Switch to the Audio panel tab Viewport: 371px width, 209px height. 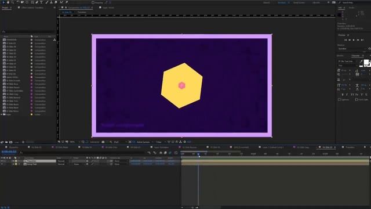coord(352,8)
